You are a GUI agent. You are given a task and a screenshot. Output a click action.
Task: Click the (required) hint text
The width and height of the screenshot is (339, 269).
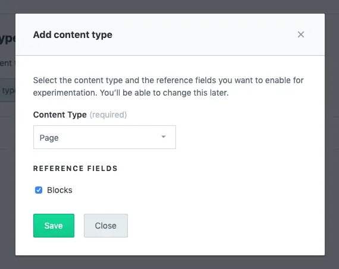(108, 115)
